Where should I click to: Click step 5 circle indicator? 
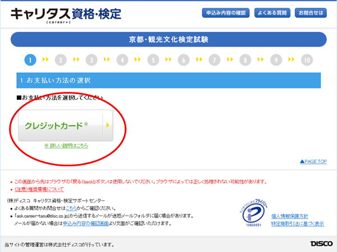[x=153, y=60]
